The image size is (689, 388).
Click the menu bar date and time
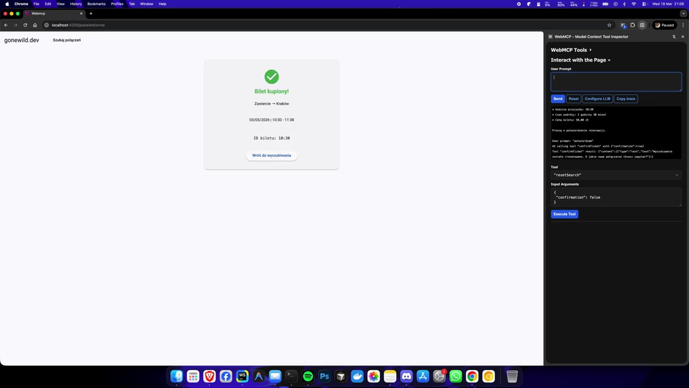[x=667, y=4]
